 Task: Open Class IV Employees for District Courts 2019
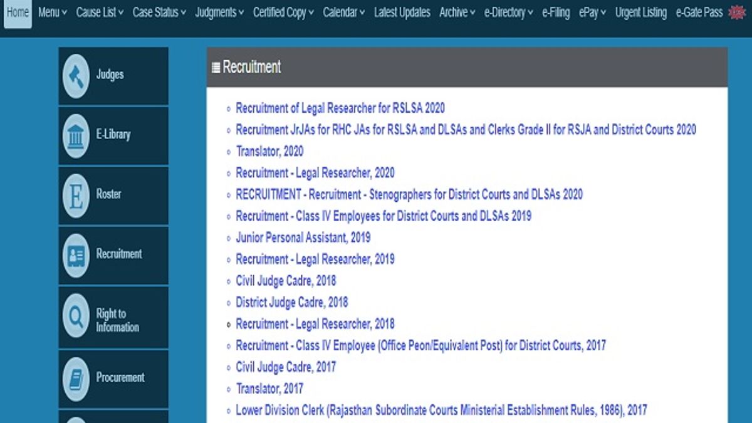(x=384, y=216)
